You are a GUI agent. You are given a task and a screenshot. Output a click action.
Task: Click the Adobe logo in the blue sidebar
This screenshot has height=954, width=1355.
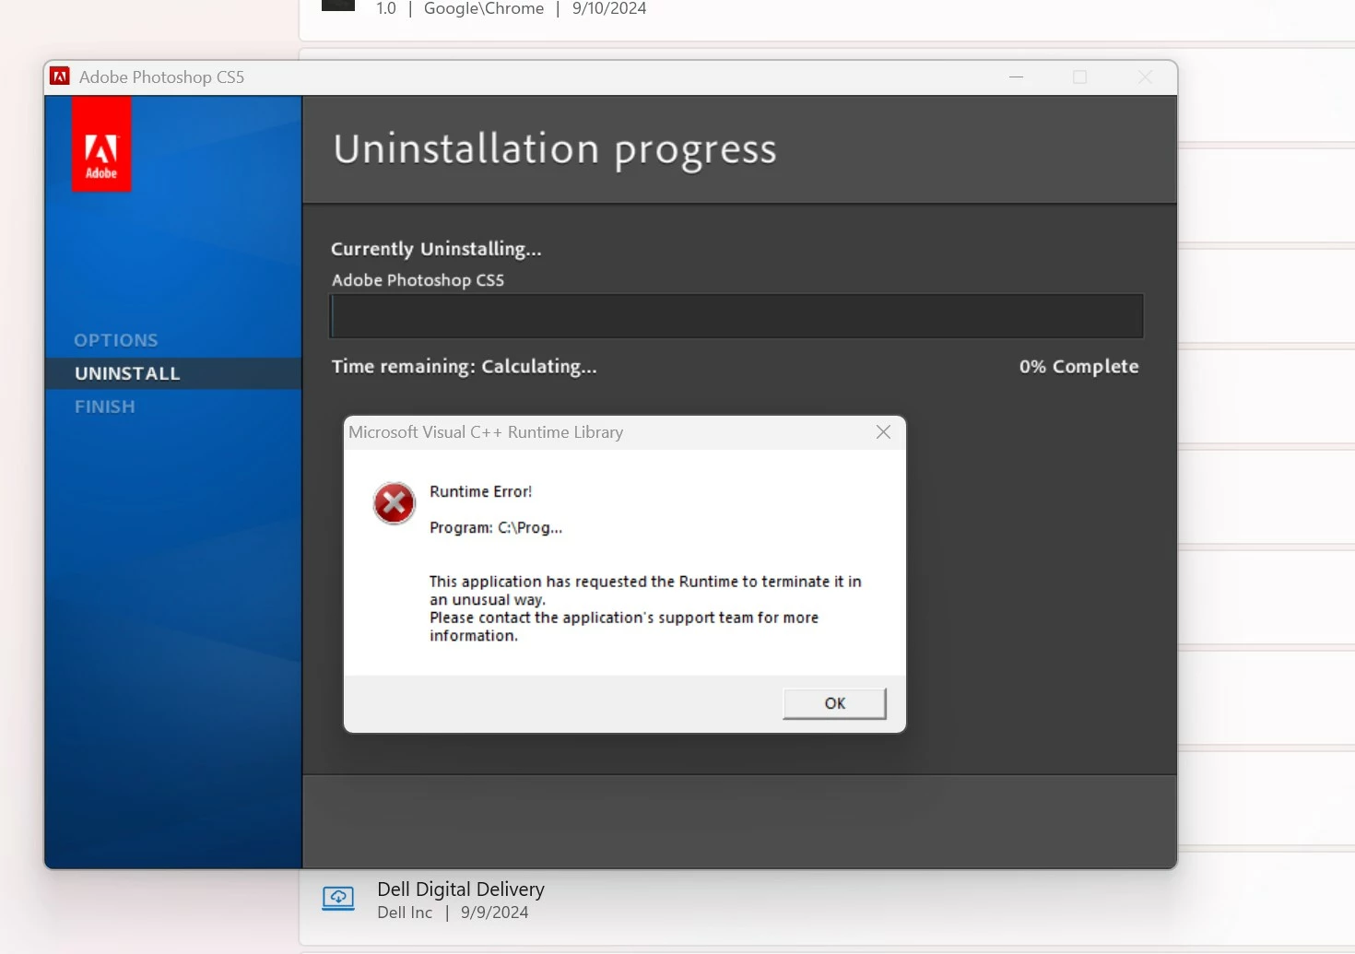[101, 145]
